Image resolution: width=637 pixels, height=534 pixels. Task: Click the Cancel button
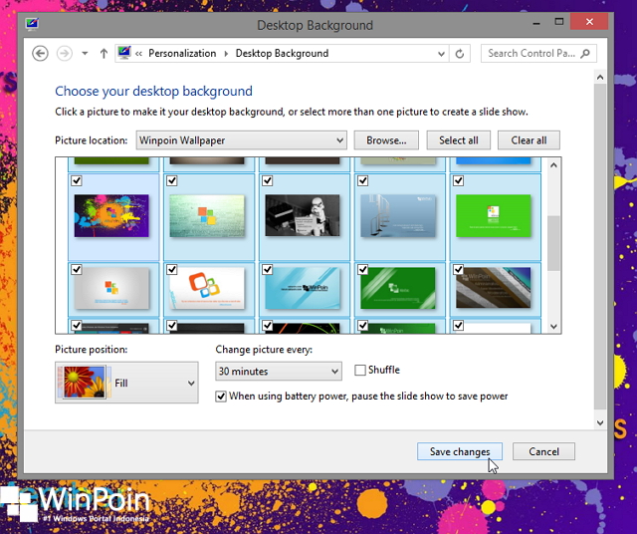(543, 451)
